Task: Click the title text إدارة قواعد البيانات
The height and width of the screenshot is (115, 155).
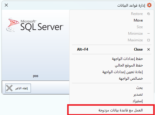Action: (131, 5)
